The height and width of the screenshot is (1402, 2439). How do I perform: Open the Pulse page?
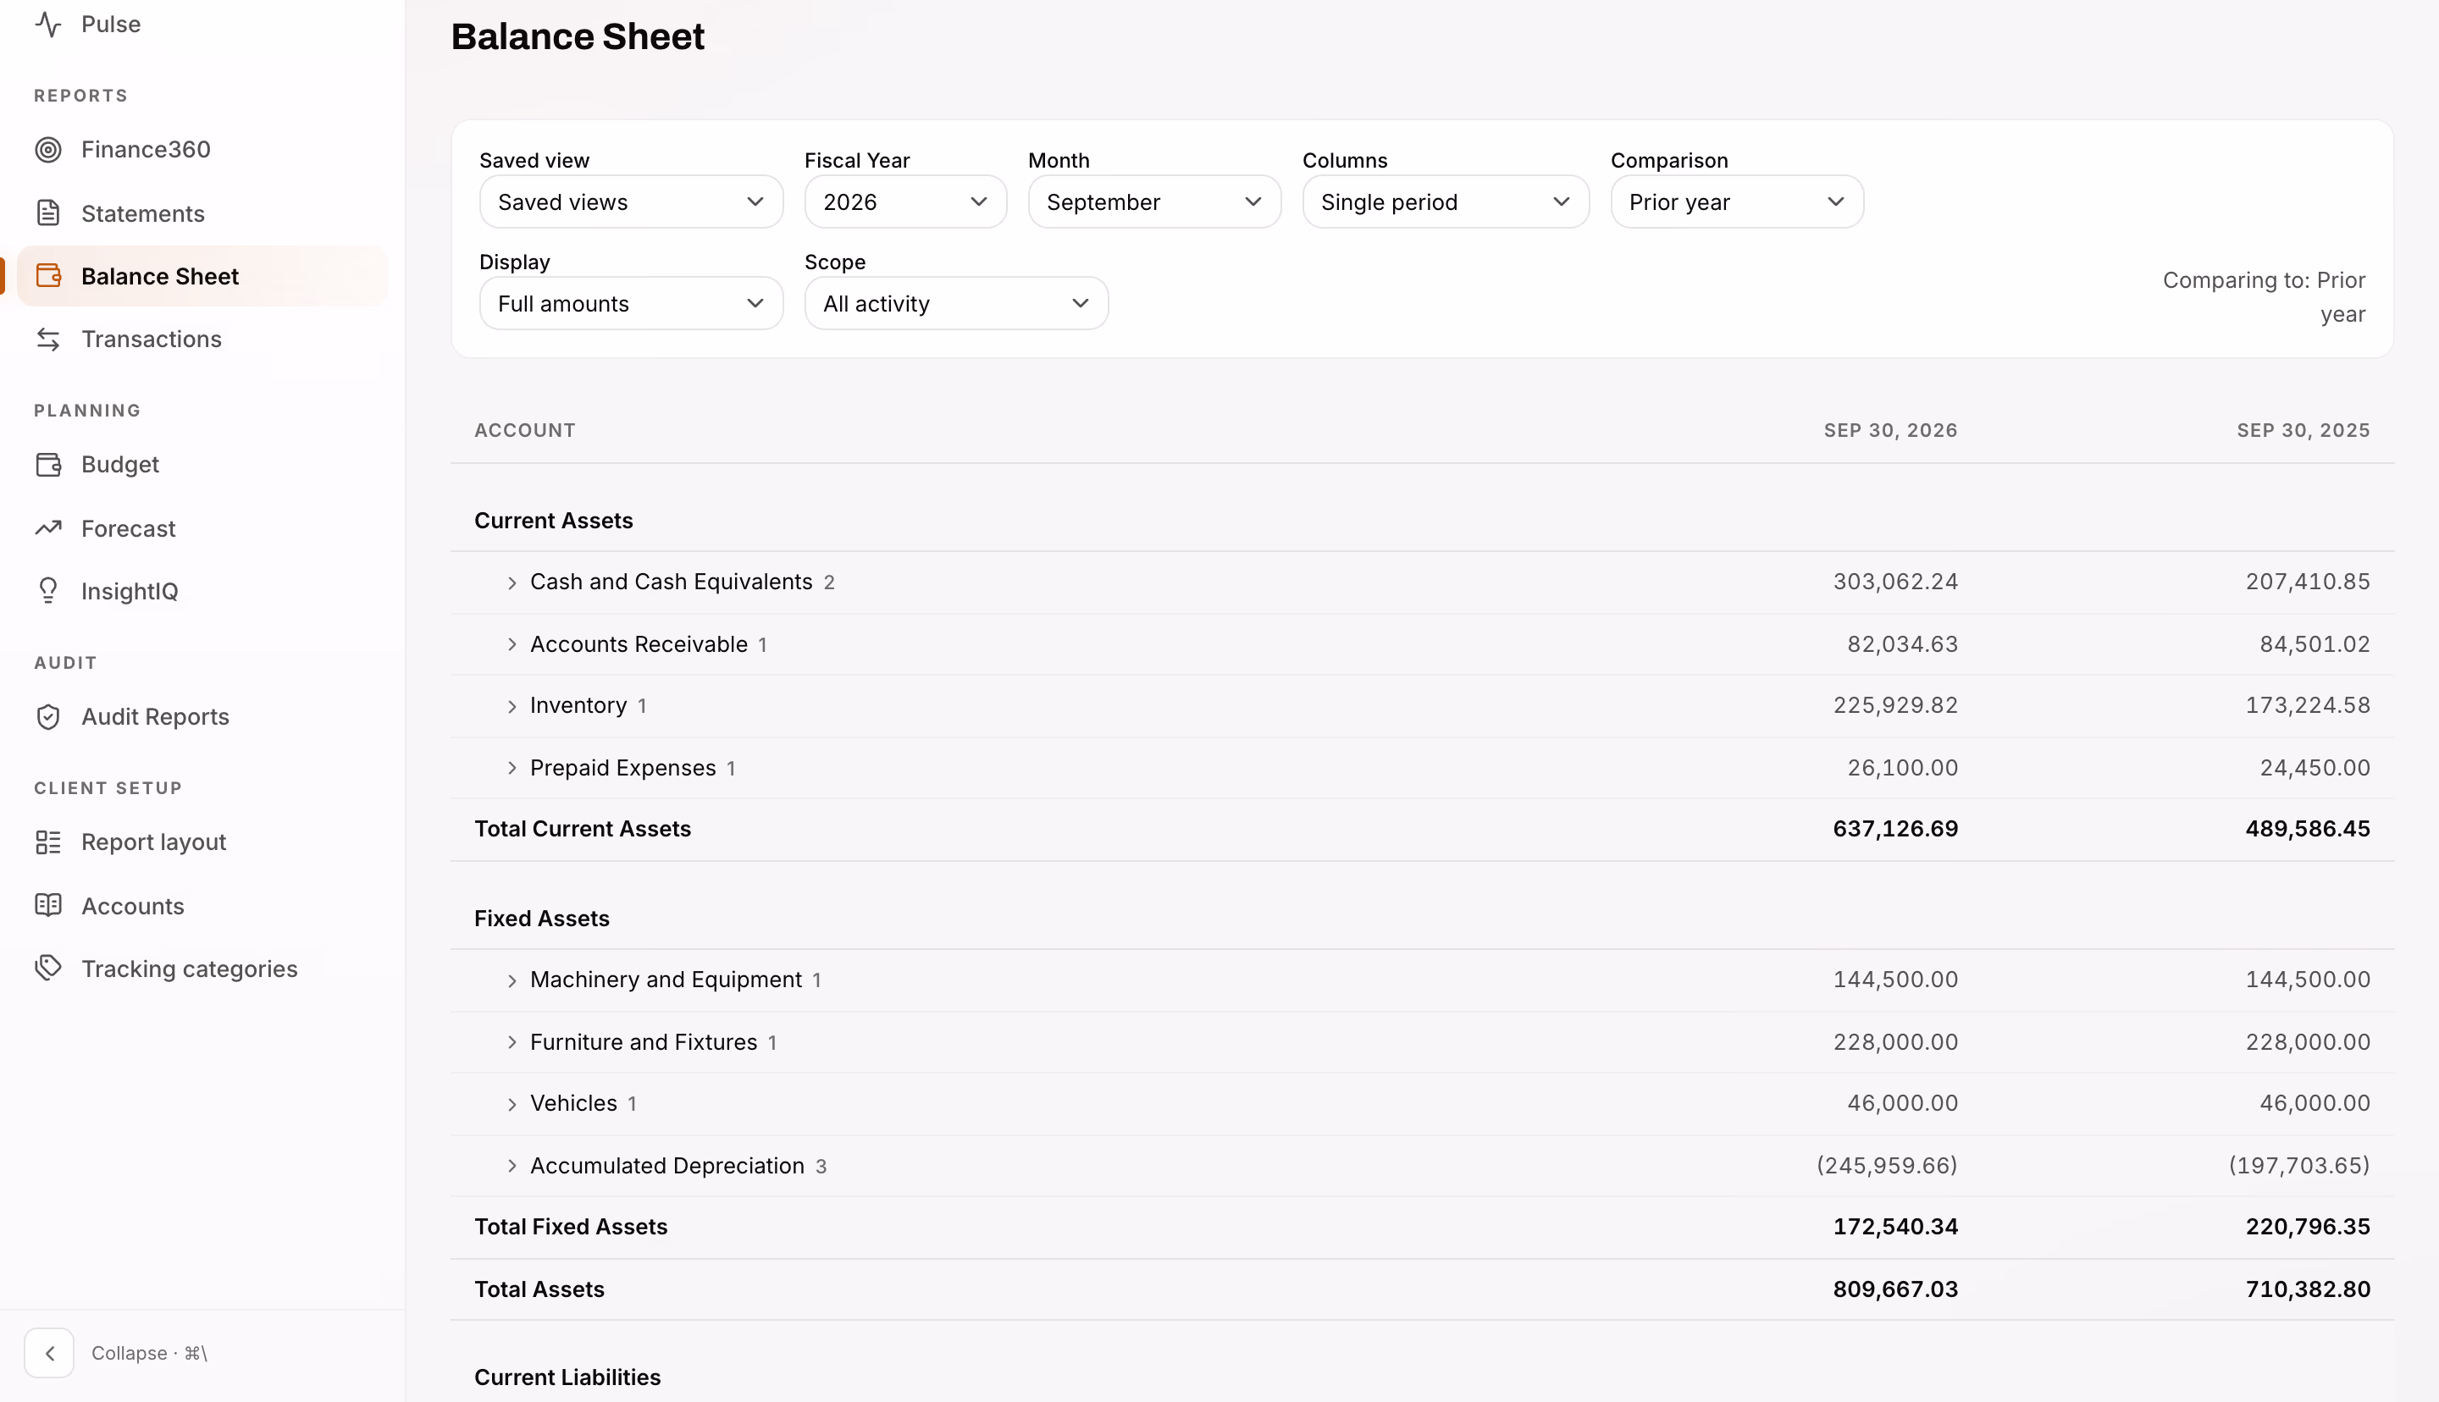[202, 24]
